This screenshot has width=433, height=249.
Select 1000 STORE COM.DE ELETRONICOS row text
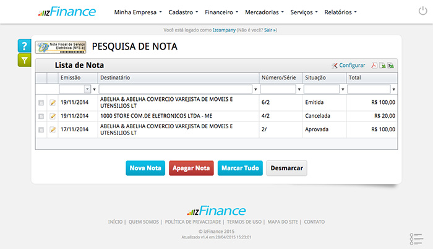pyautogui.click(x=156, y=116)
